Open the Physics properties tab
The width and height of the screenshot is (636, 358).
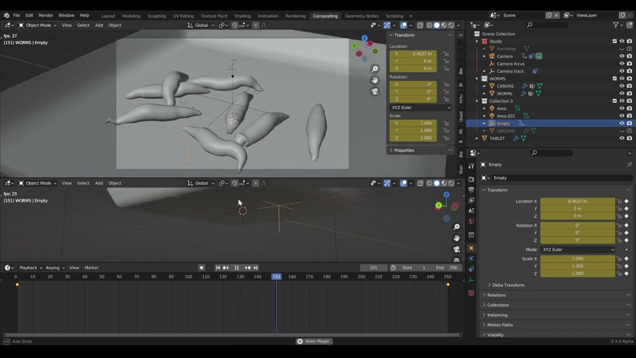coord(471,259)
